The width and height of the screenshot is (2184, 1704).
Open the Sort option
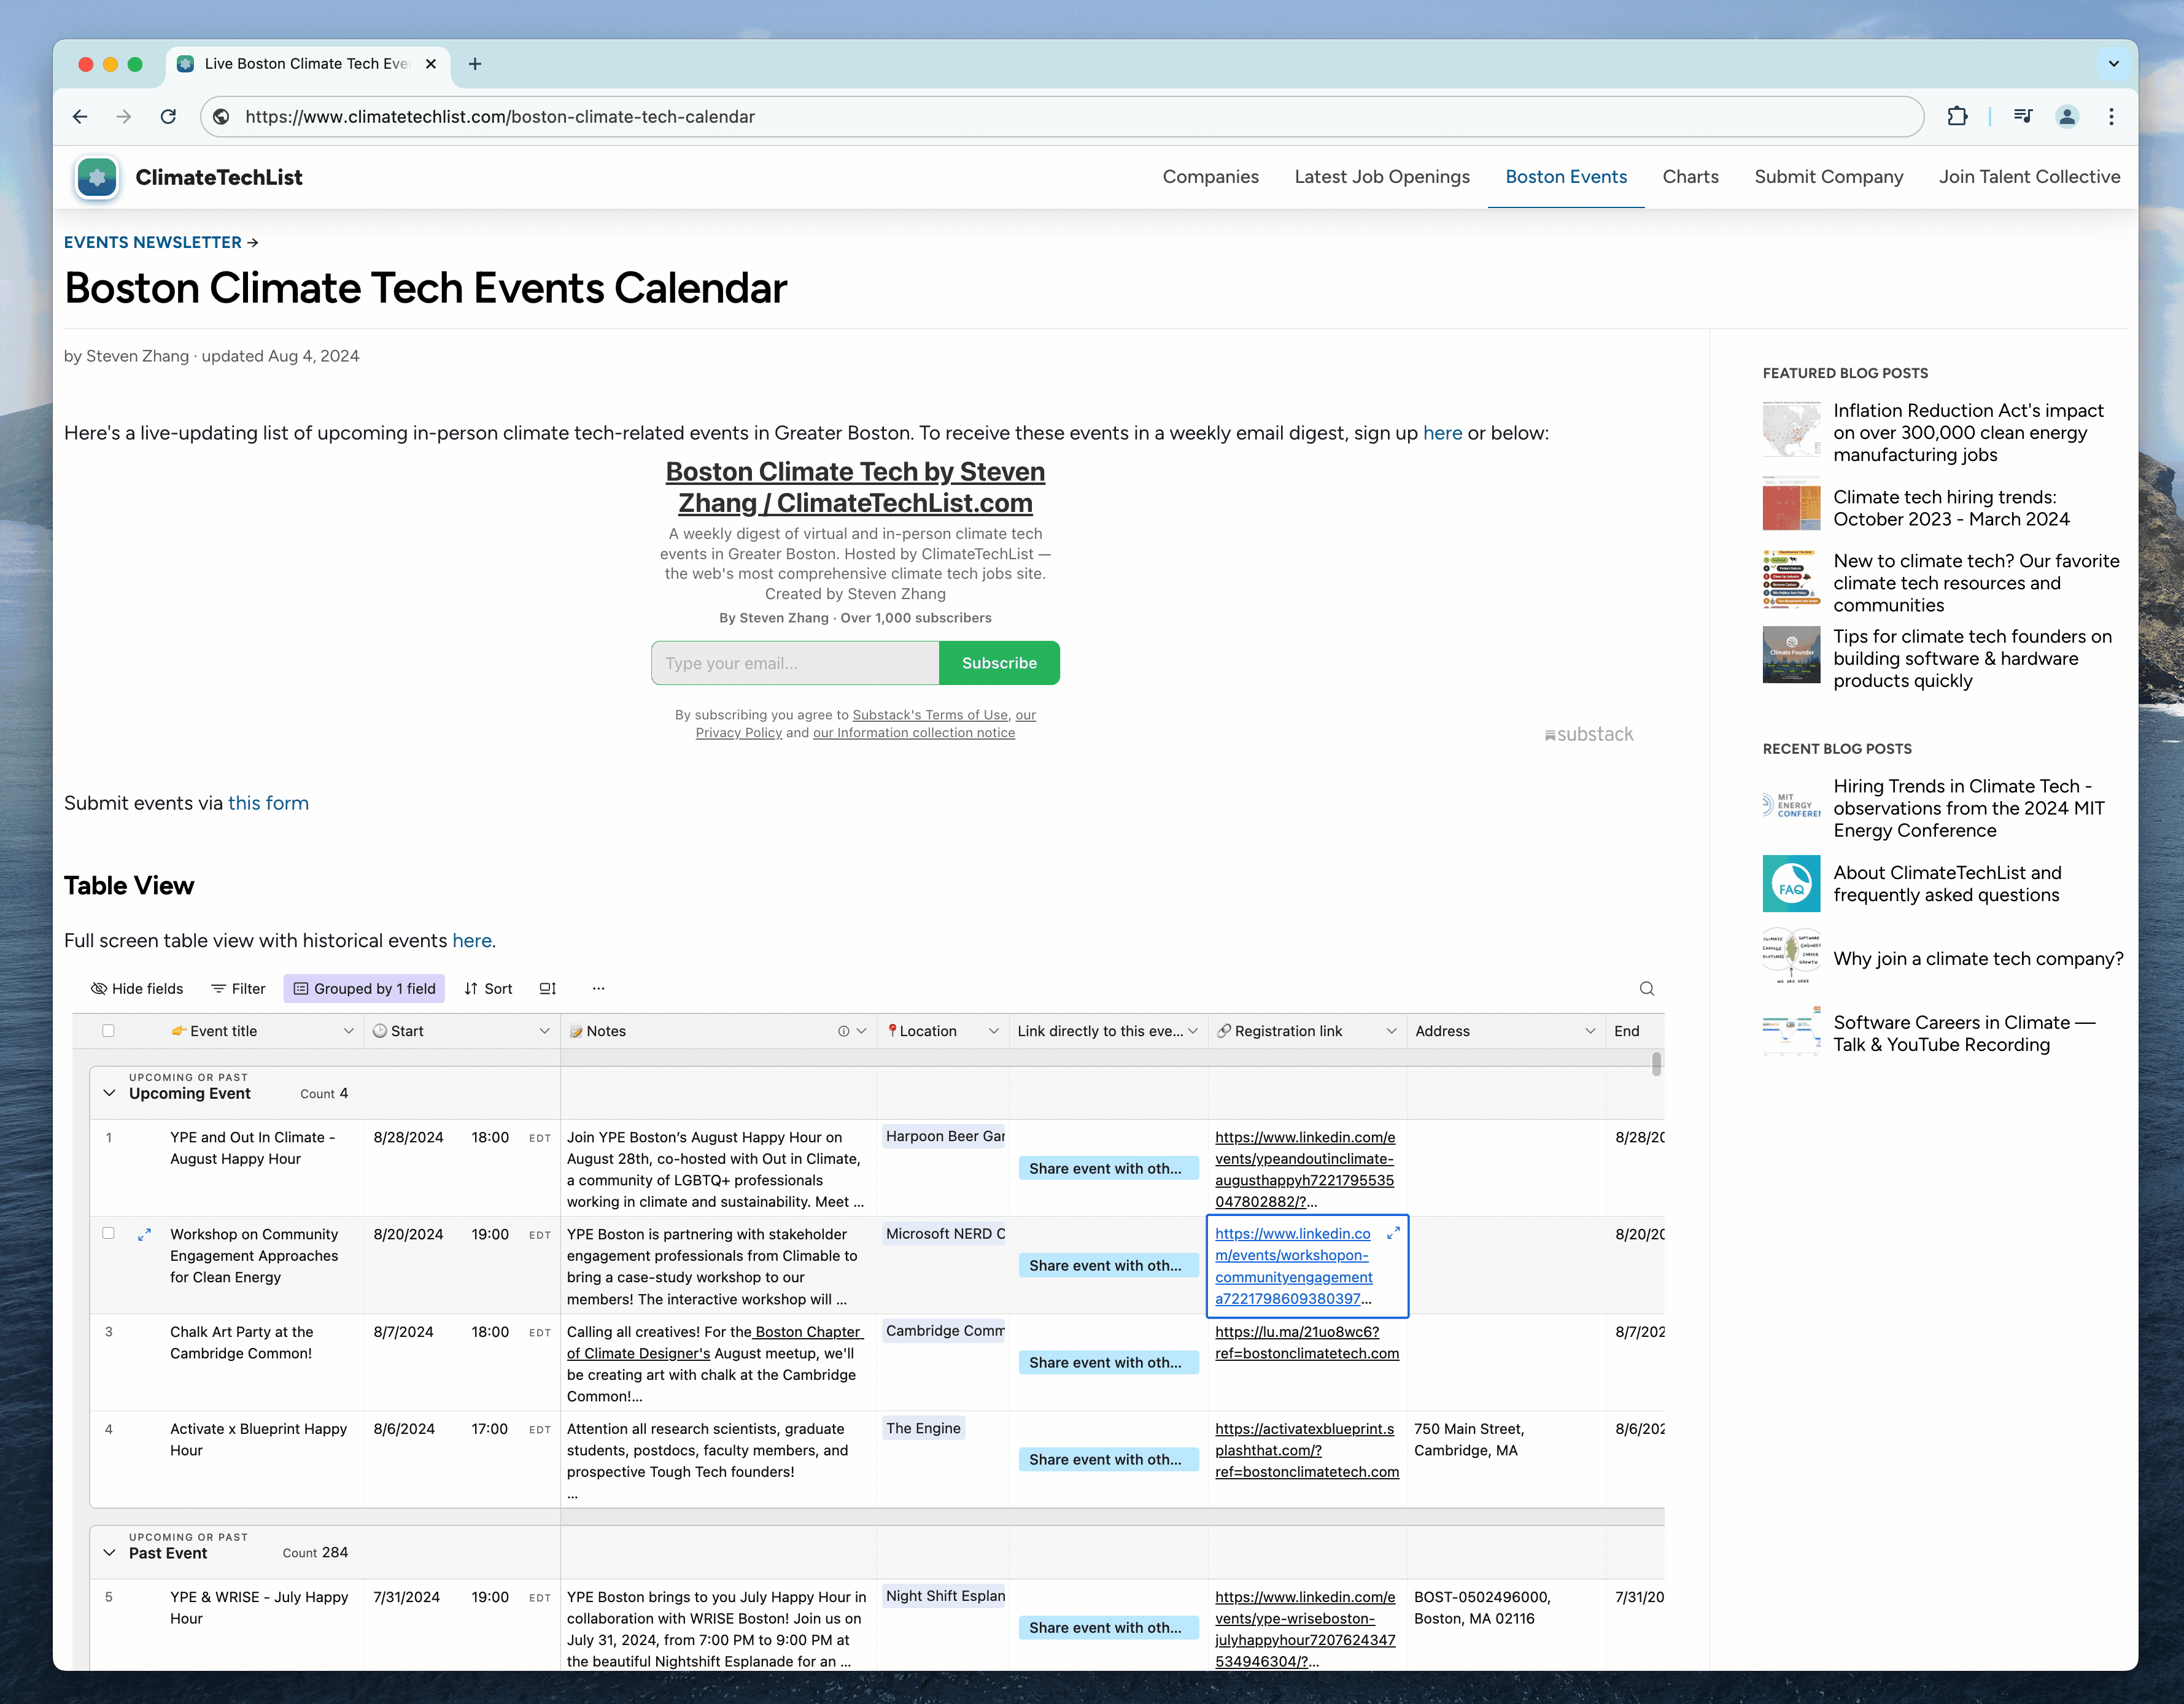(x=488, y=989)
